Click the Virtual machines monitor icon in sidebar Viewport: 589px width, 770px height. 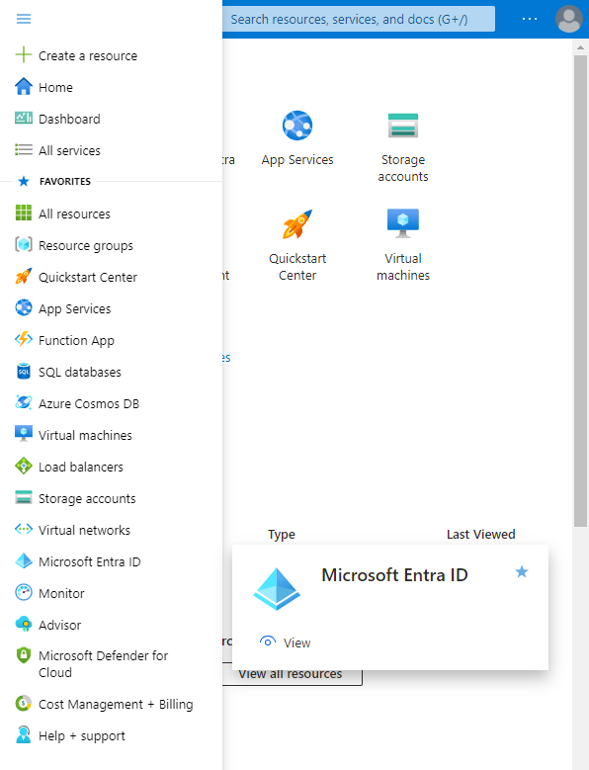[x=24, y=434]
